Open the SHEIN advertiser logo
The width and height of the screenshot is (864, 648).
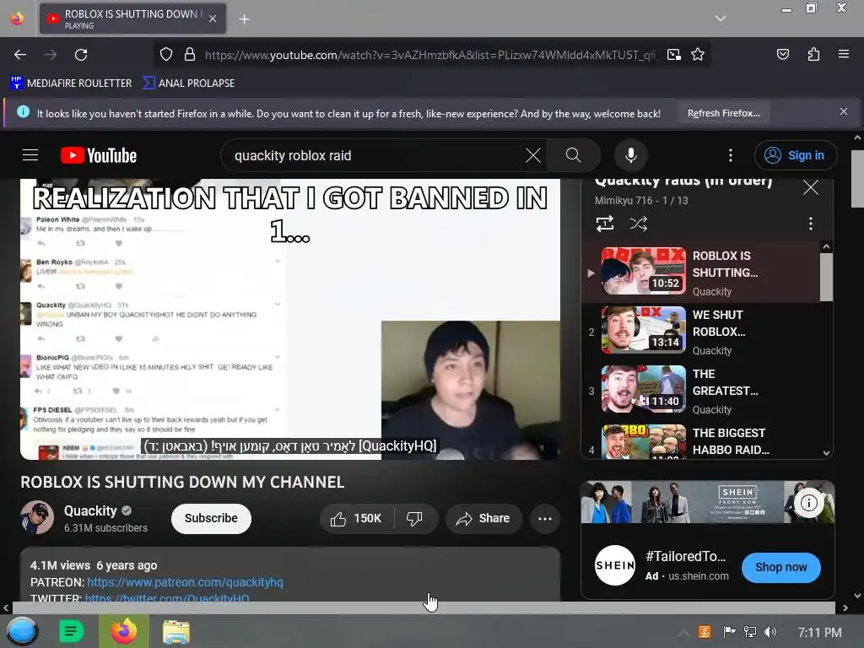click(615, 565)
